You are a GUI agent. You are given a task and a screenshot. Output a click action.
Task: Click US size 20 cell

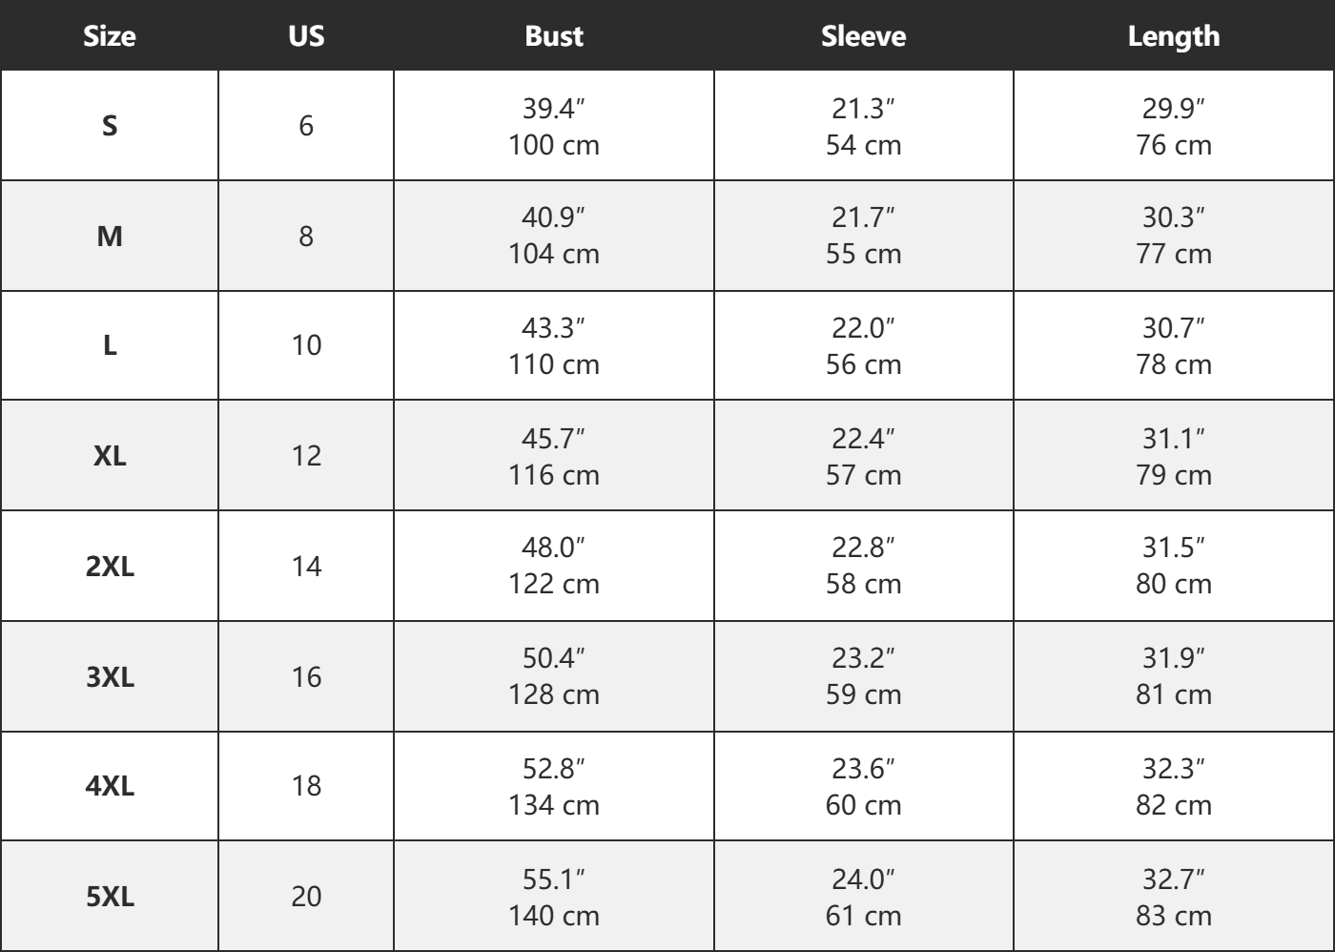point(306,898)
